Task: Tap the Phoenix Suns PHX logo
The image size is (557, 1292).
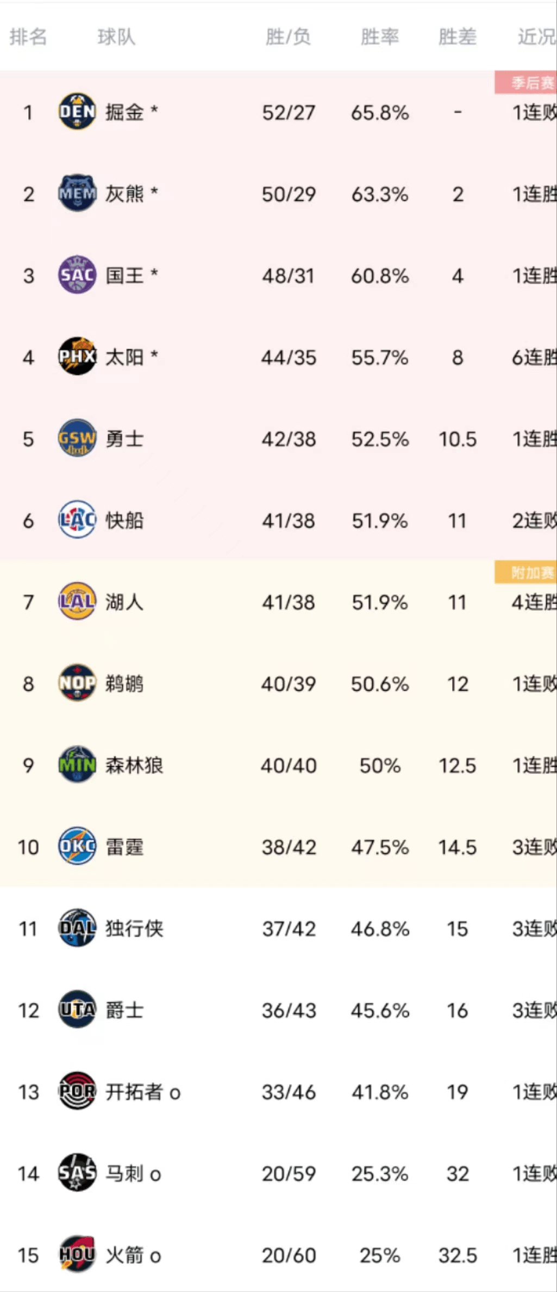Action: tap(77, 356)
